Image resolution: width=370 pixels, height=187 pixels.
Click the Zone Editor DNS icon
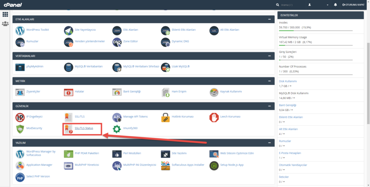117,42
